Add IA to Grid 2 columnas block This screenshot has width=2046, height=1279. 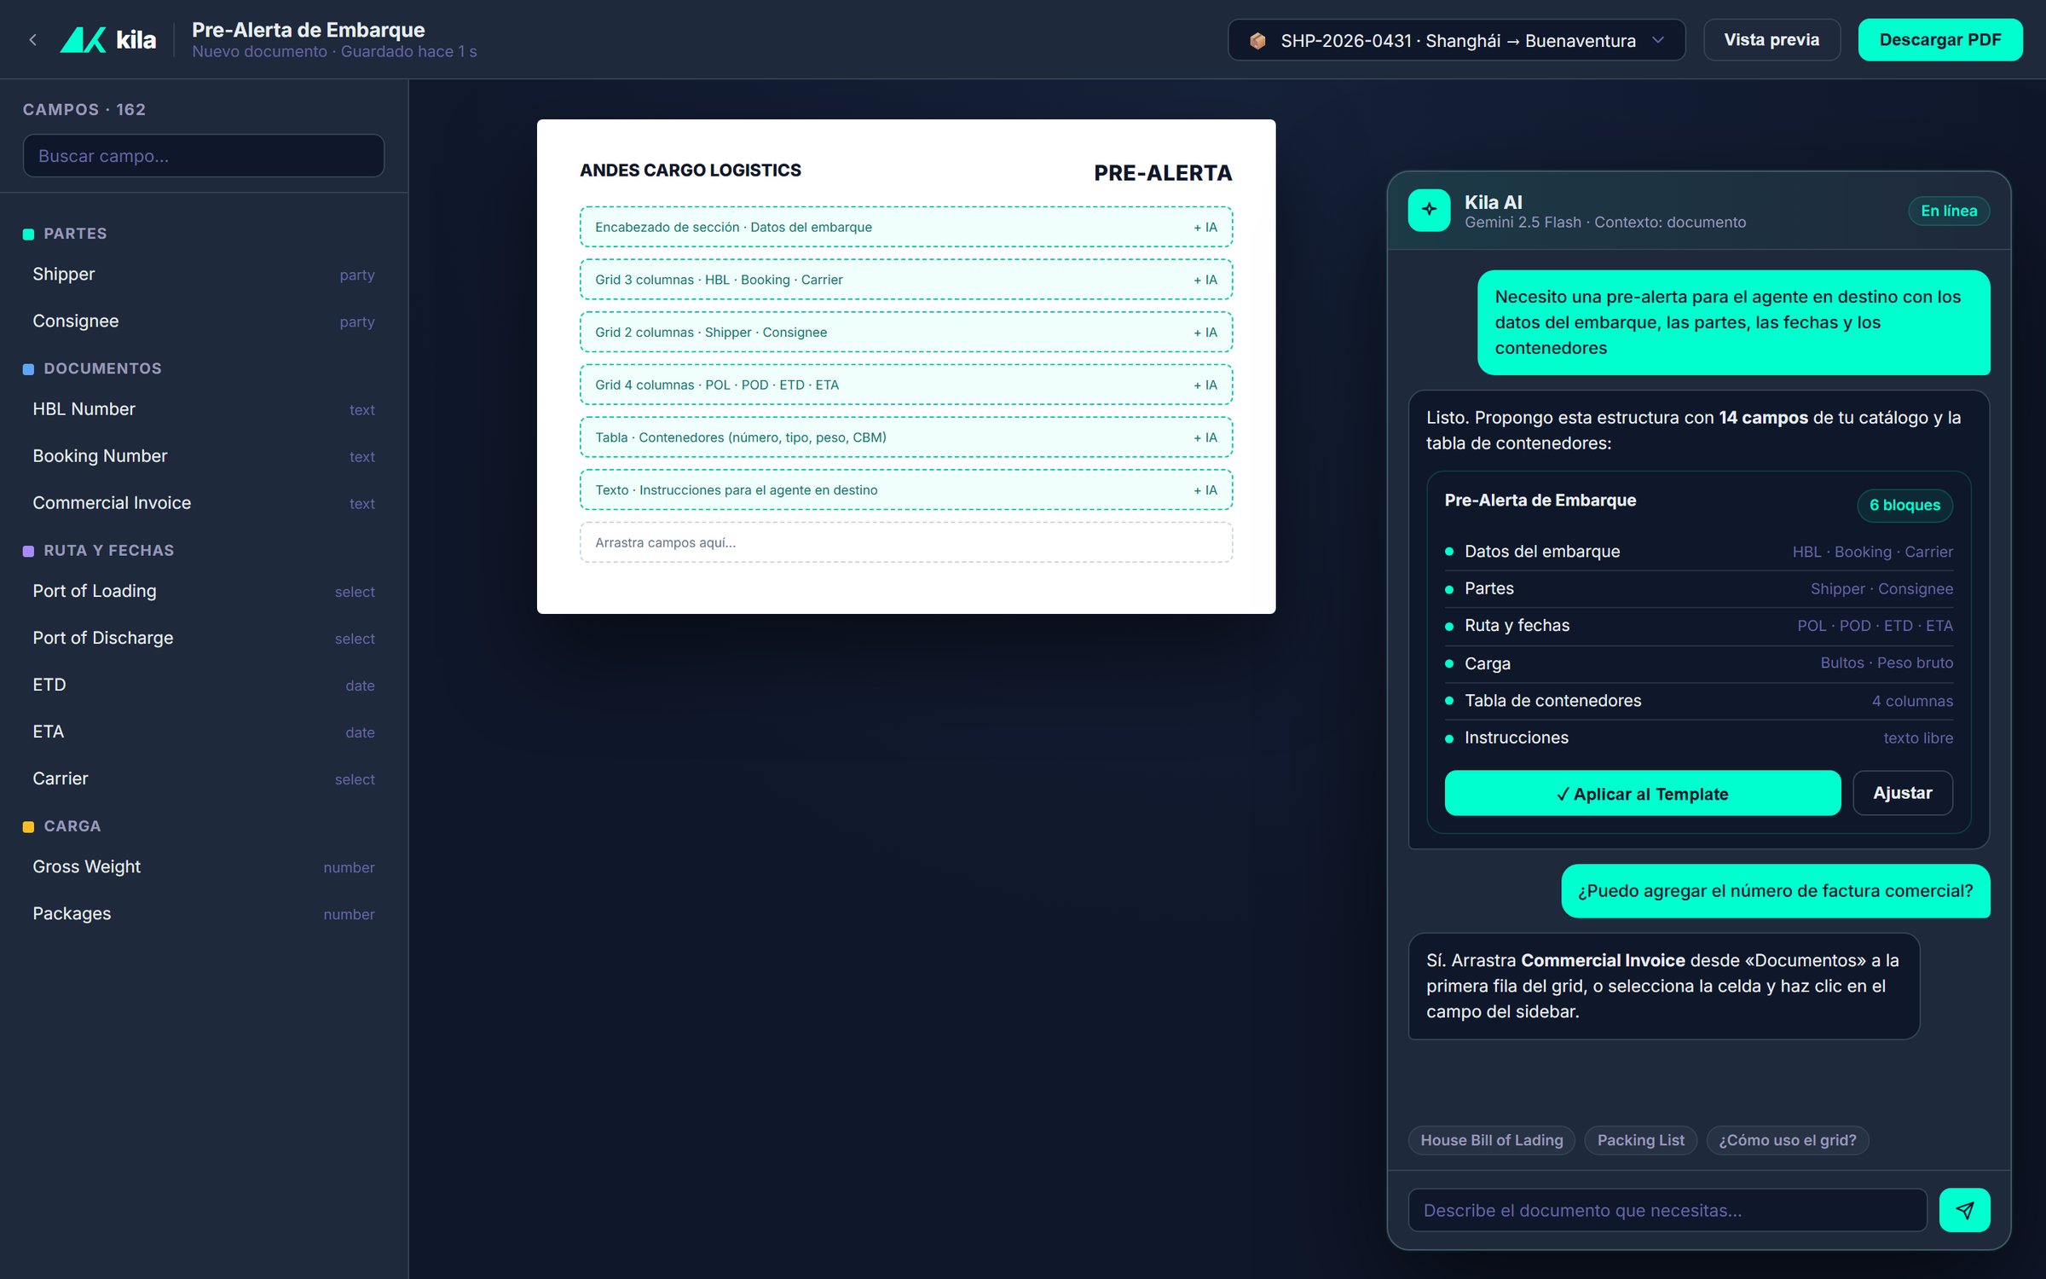point(1205,333)
